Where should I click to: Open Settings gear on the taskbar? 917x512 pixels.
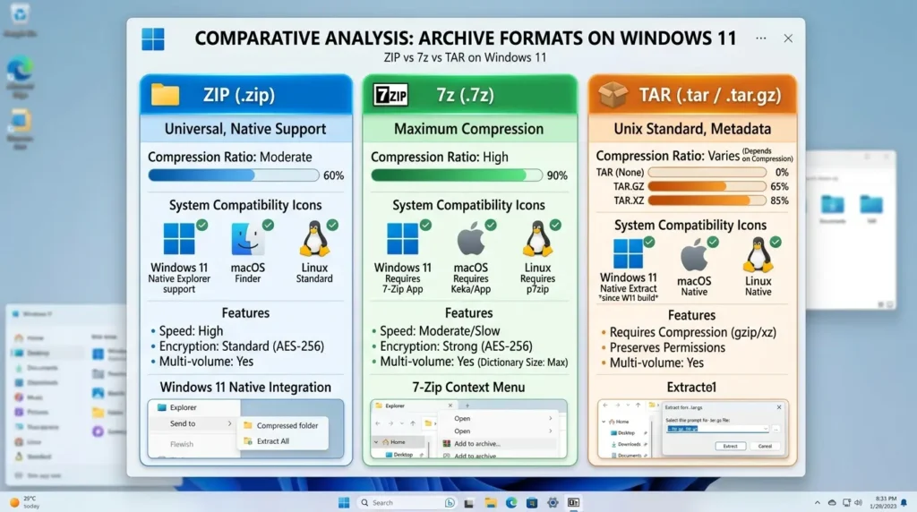tap(553, 503)
